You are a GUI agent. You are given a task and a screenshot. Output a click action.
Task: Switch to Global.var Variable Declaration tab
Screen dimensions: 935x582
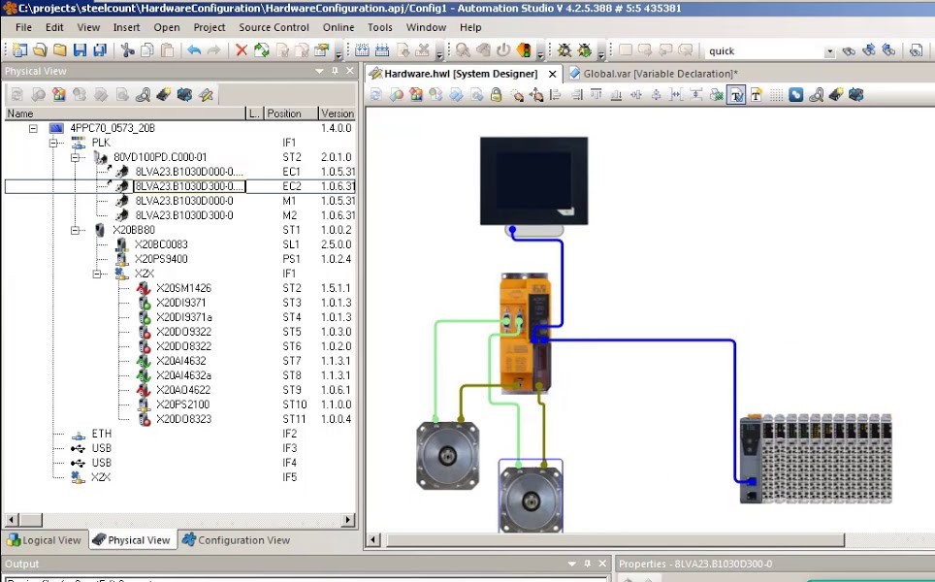pos(654,74)
